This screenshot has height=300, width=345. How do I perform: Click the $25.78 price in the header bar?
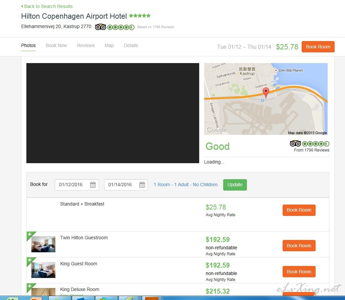[x=287, y=47]
